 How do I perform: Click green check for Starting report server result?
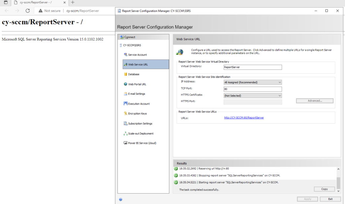tap(176, 182)
